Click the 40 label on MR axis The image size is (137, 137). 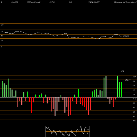(134, 90)
